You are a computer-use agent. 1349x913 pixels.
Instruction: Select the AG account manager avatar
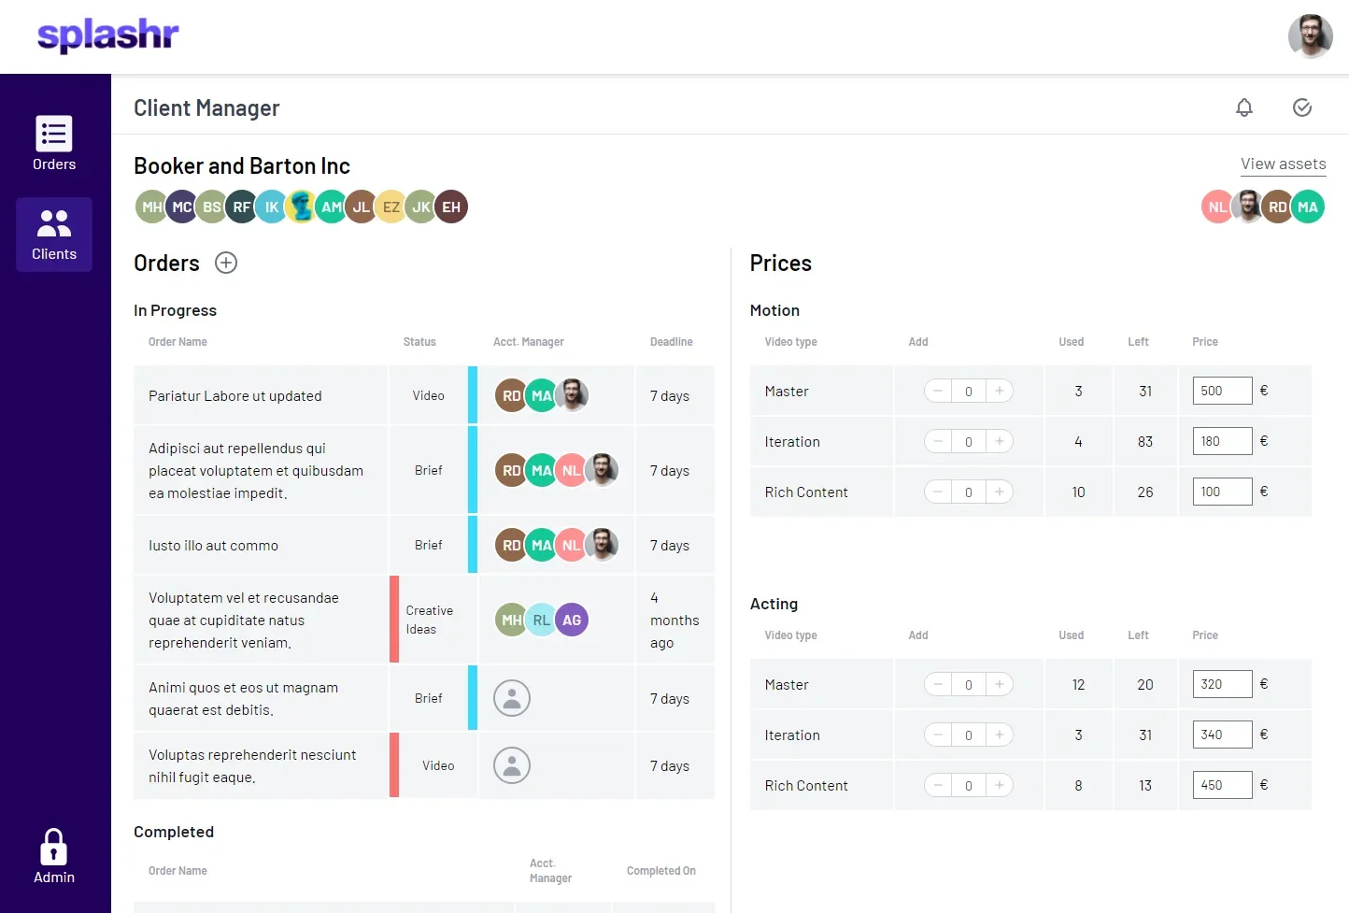tap(572, 620)
